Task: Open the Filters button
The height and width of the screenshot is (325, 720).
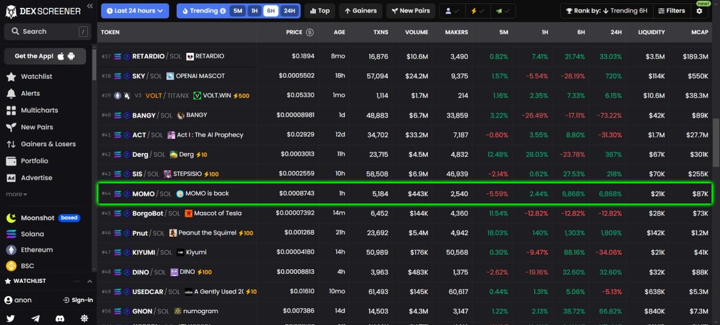Action: [x=671, y=11]
